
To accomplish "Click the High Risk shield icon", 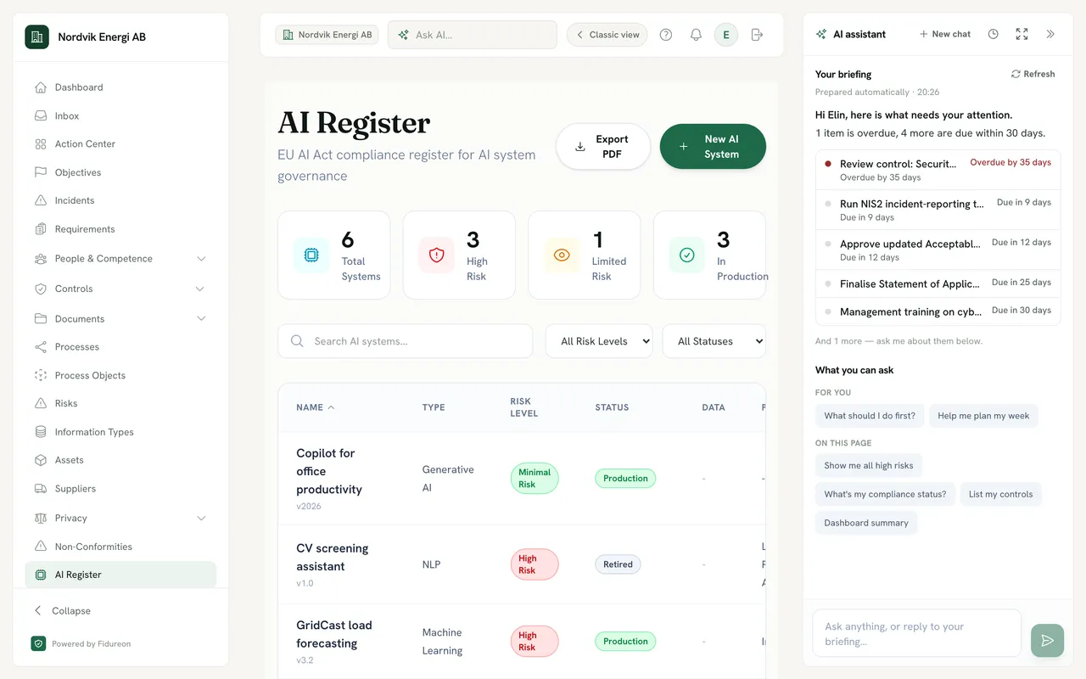I will coord(437,255).
